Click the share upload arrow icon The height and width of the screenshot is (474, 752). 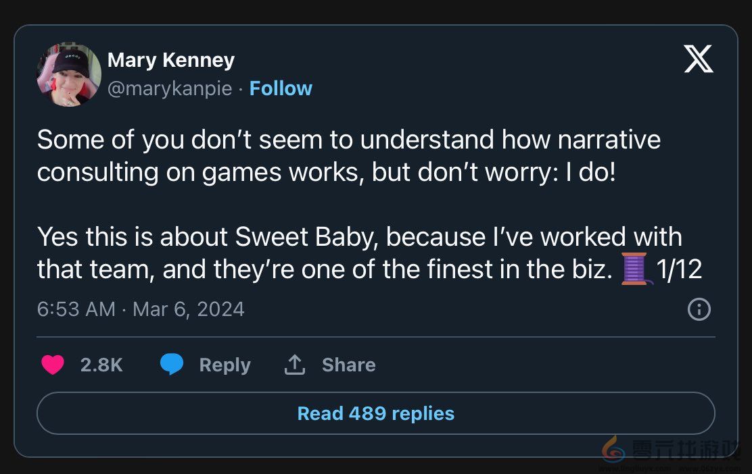pos(295,365)
